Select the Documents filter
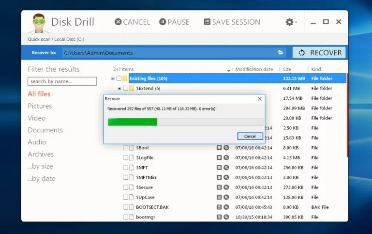 (x=45, y=130)
